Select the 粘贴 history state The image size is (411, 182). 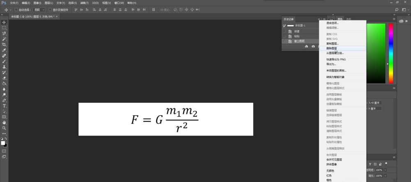coord(300,37)
